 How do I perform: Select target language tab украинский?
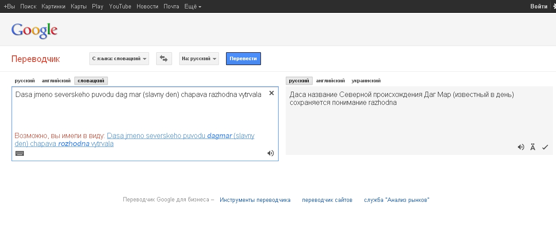[x=366, y=81]
